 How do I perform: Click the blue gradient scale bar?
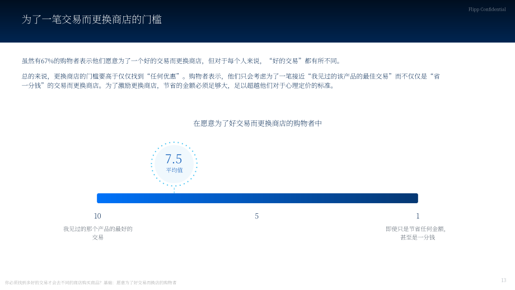tap(257, 198)
